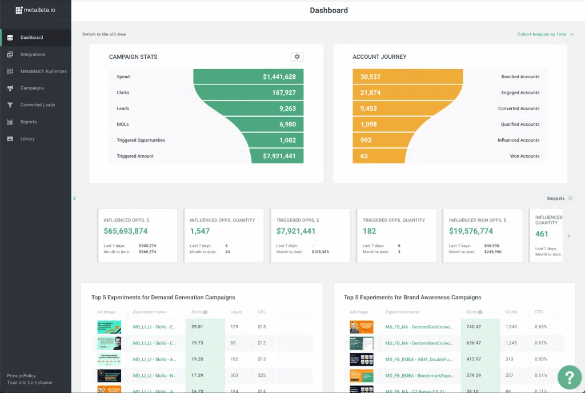Click the Reports bar chart icon

click(x=10, y=122)
